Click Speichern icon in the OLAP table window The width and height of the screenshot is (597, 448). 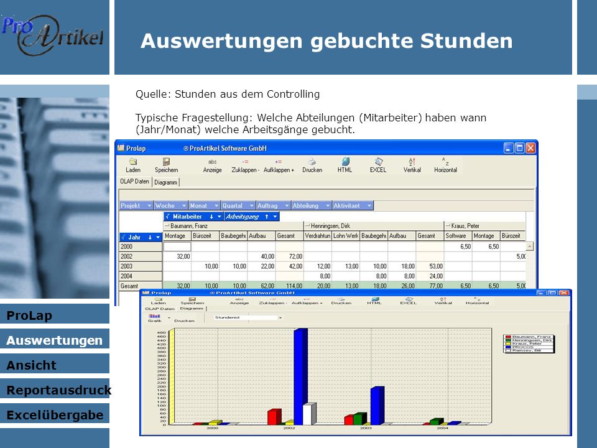click(x=166, y=162)
